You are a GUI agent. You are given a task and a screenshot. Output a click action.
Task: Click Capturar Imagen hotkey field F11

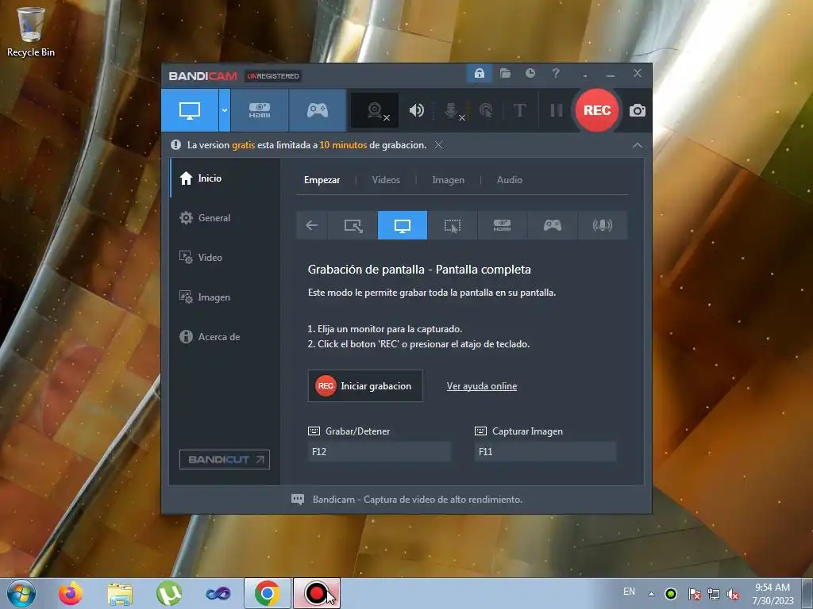[545, 451]
